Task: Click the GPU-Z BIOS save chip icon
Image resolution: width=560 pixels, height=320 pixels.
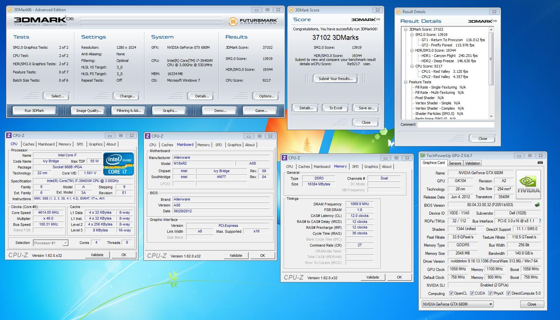Action: point(537,205)
